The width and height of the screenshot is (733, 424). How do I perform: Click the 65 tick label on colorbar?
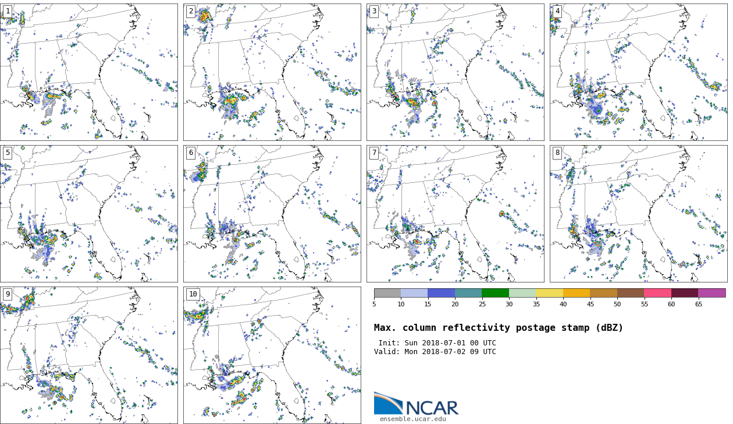click(x=699, y=304)
